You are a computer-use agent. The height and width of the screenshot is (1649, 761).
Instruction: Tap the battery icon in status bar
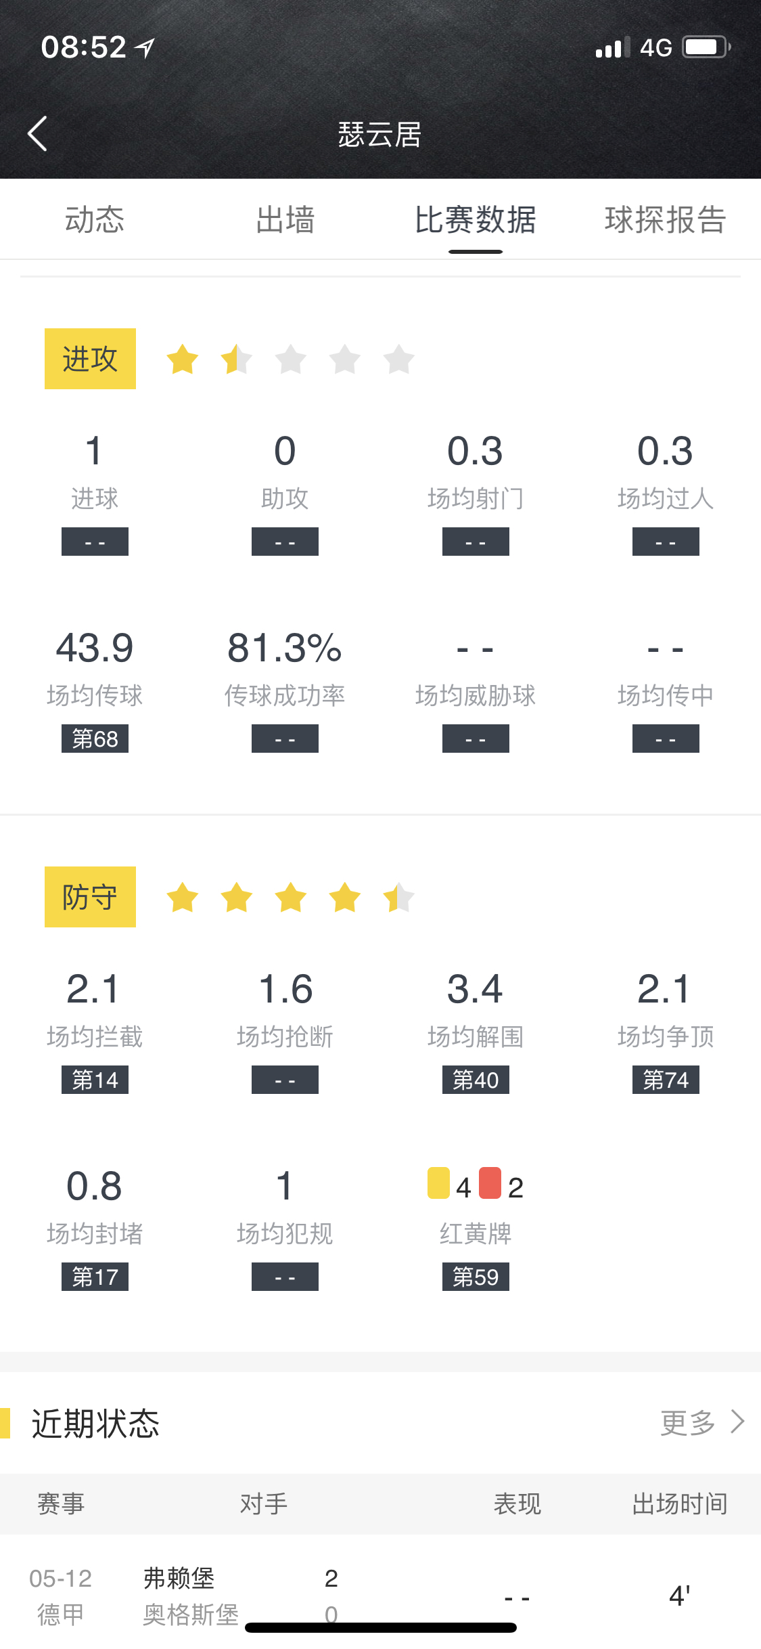click(706, 47)
